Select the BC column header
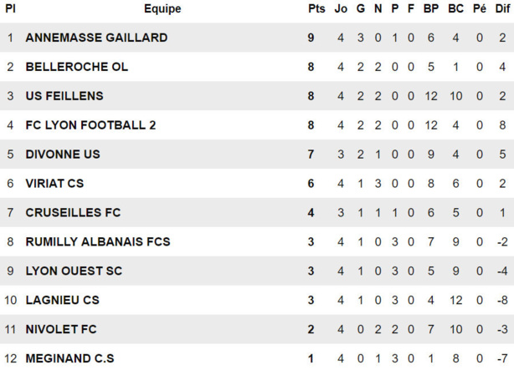 click(455, 9)
